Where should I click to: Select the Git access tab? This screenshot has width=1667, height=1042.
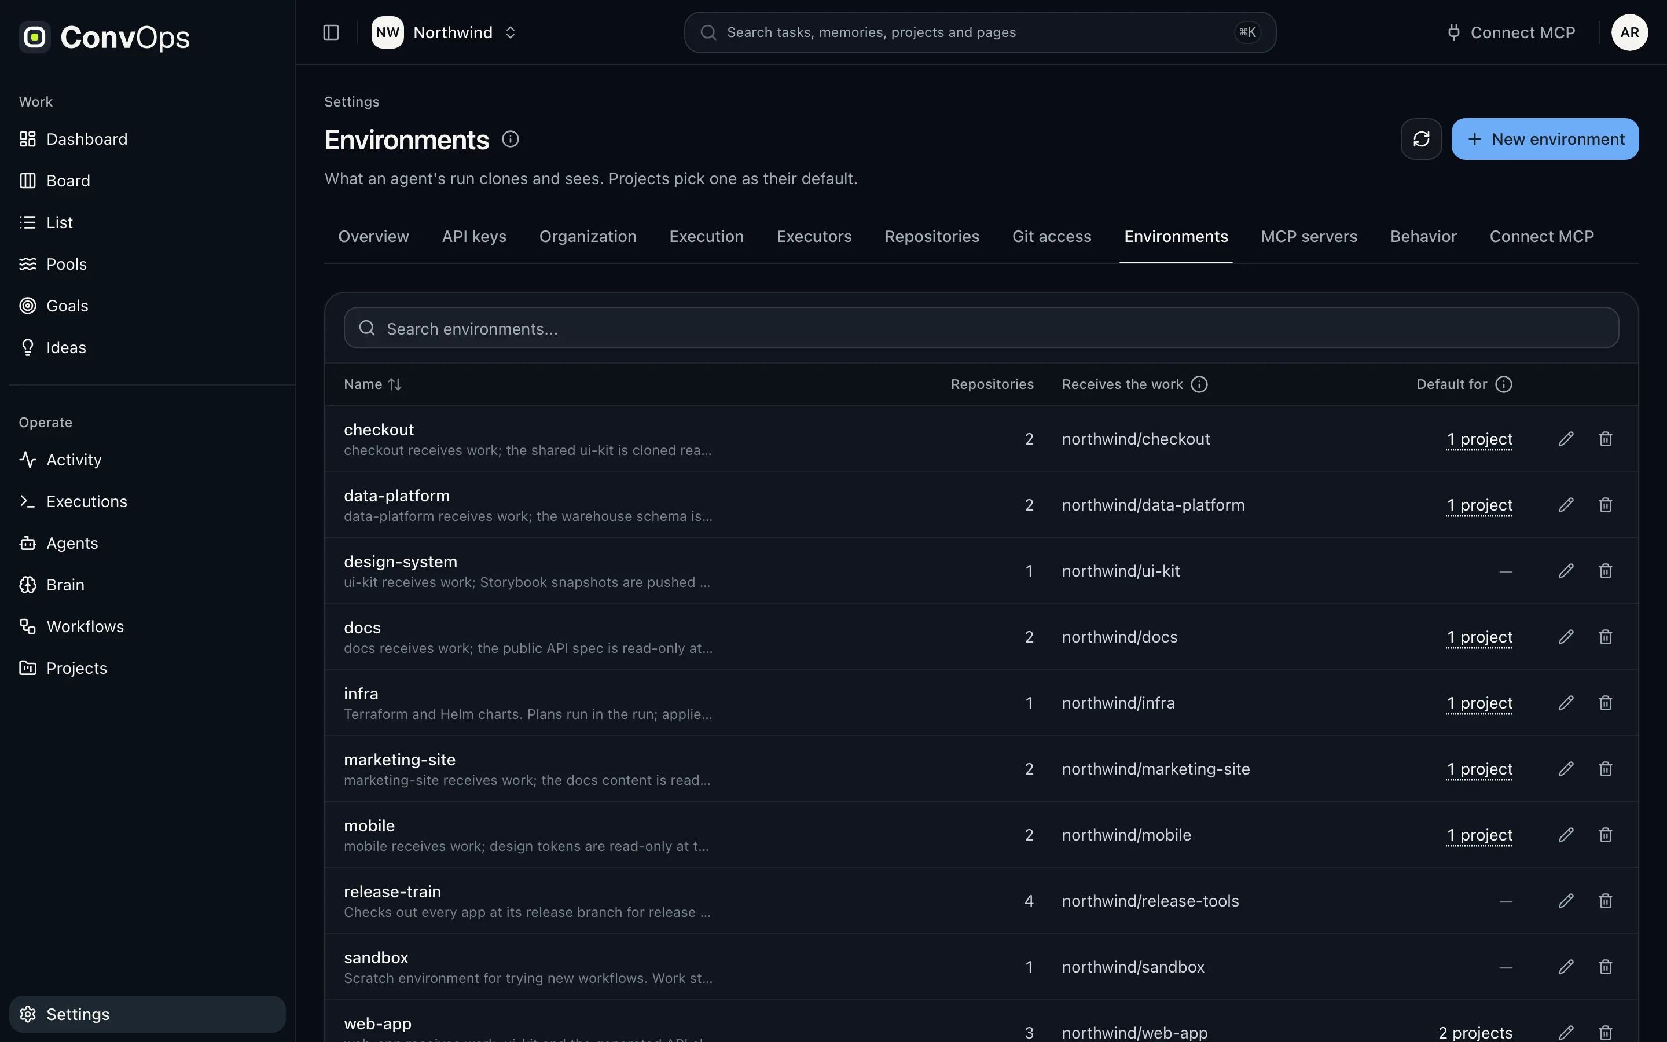(1052, 236)
